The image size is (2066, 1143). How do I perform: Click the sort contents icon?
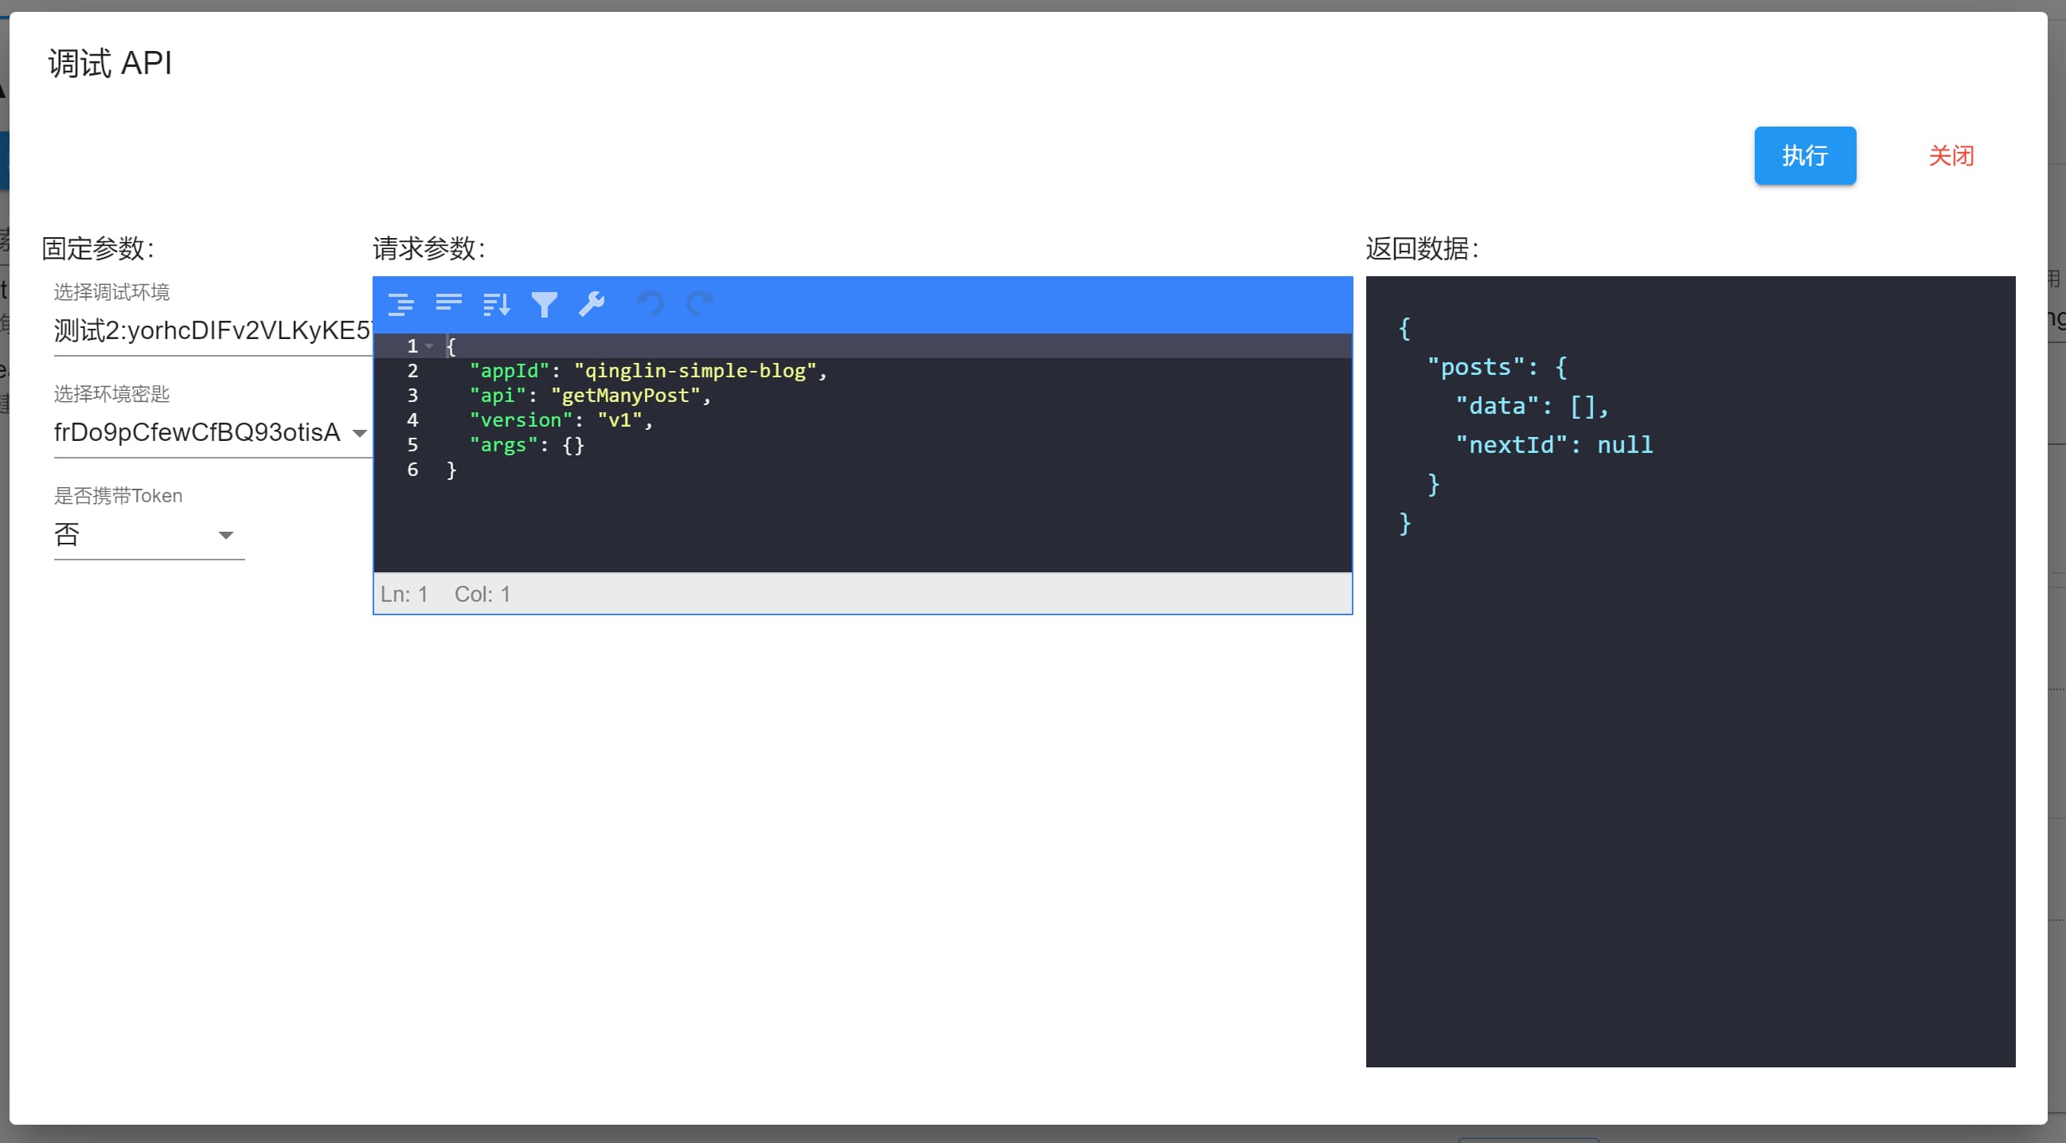tap(497, 304)
